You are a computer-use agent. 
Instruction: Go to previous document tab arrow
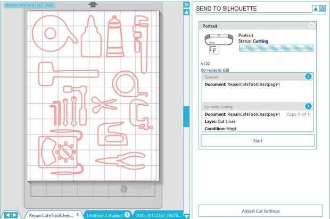coord(7,215)
